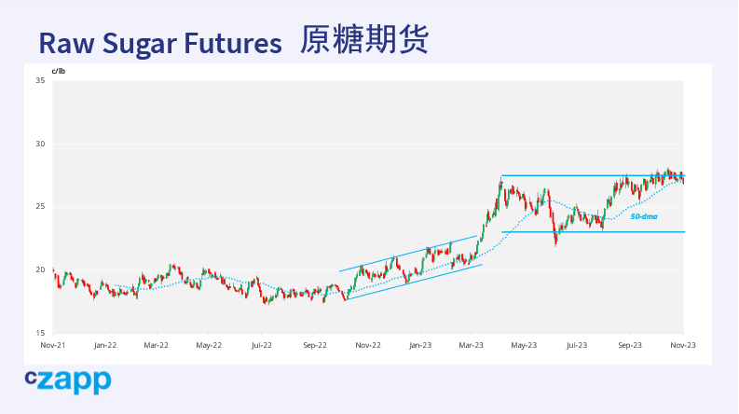Click the 50-dma label on chart
Viewport: 739px width, 414px height.
643,216
